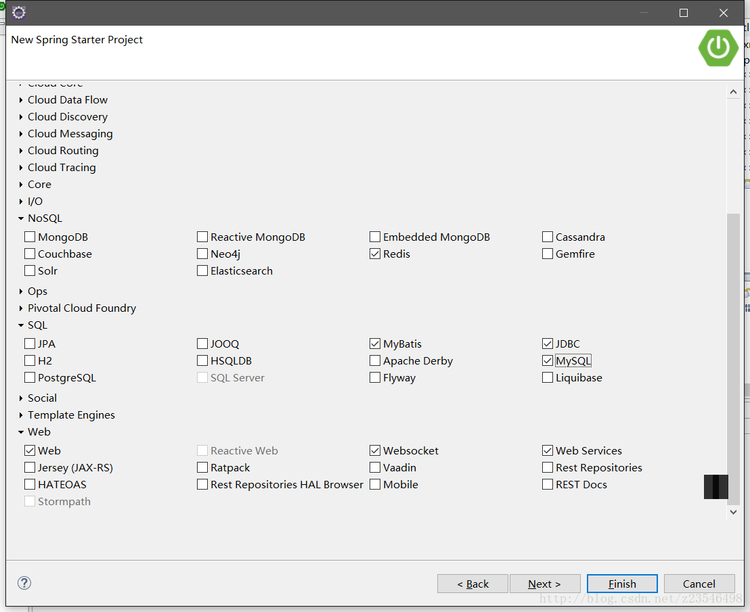
Task: Check the Solr checkbox
Action: 30,271
